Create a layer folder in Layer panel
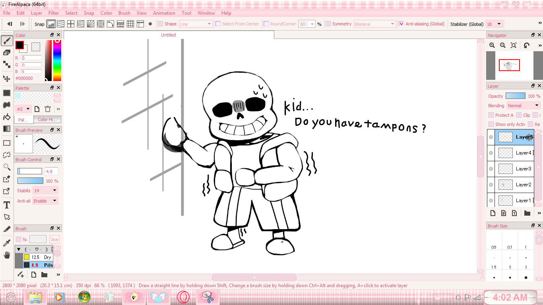 (x=527, y=213)
